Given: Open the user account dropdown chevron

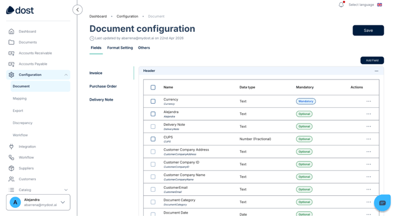Looking at the screenshot, I should [63, 202].
